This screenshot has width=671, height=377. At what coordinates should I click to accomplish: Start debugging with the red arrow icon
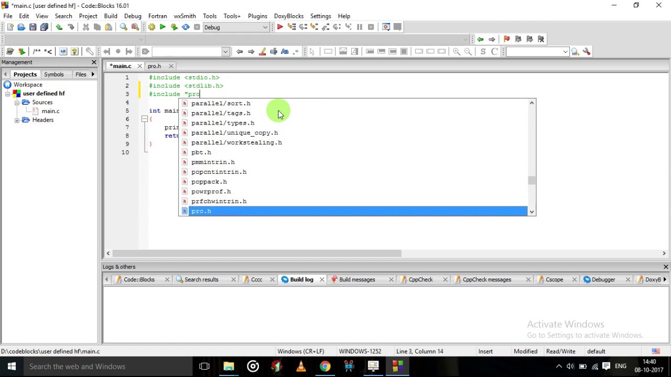point(280,27)
